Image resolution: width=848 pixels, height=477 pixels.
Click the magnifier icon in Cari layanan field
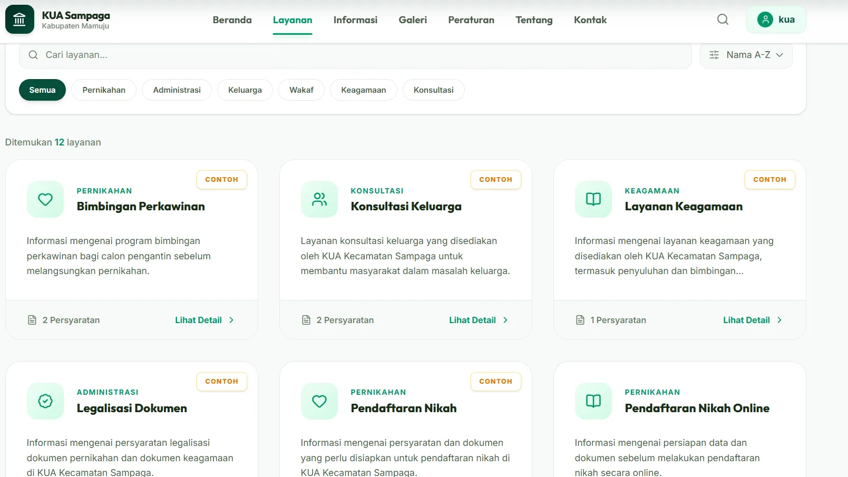(33, 55)
